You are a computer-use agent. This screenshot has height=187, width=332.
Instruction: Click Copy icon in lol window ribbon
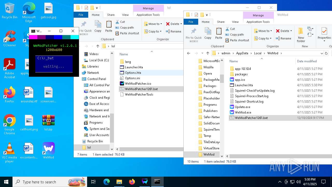click(x=98, y=26)
